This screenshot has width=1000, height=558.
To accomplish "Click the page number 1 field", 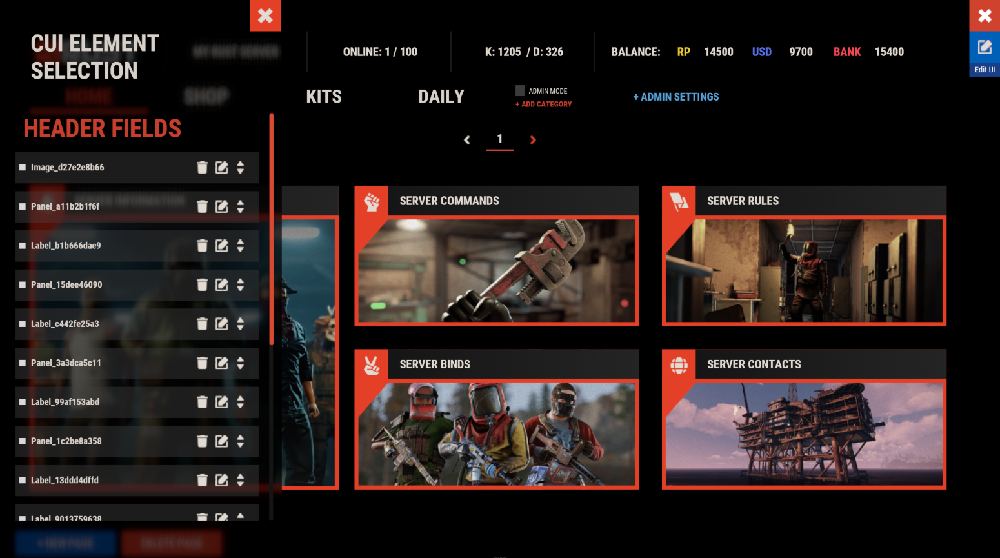I will pyautogui.click(x=500, y=140).
